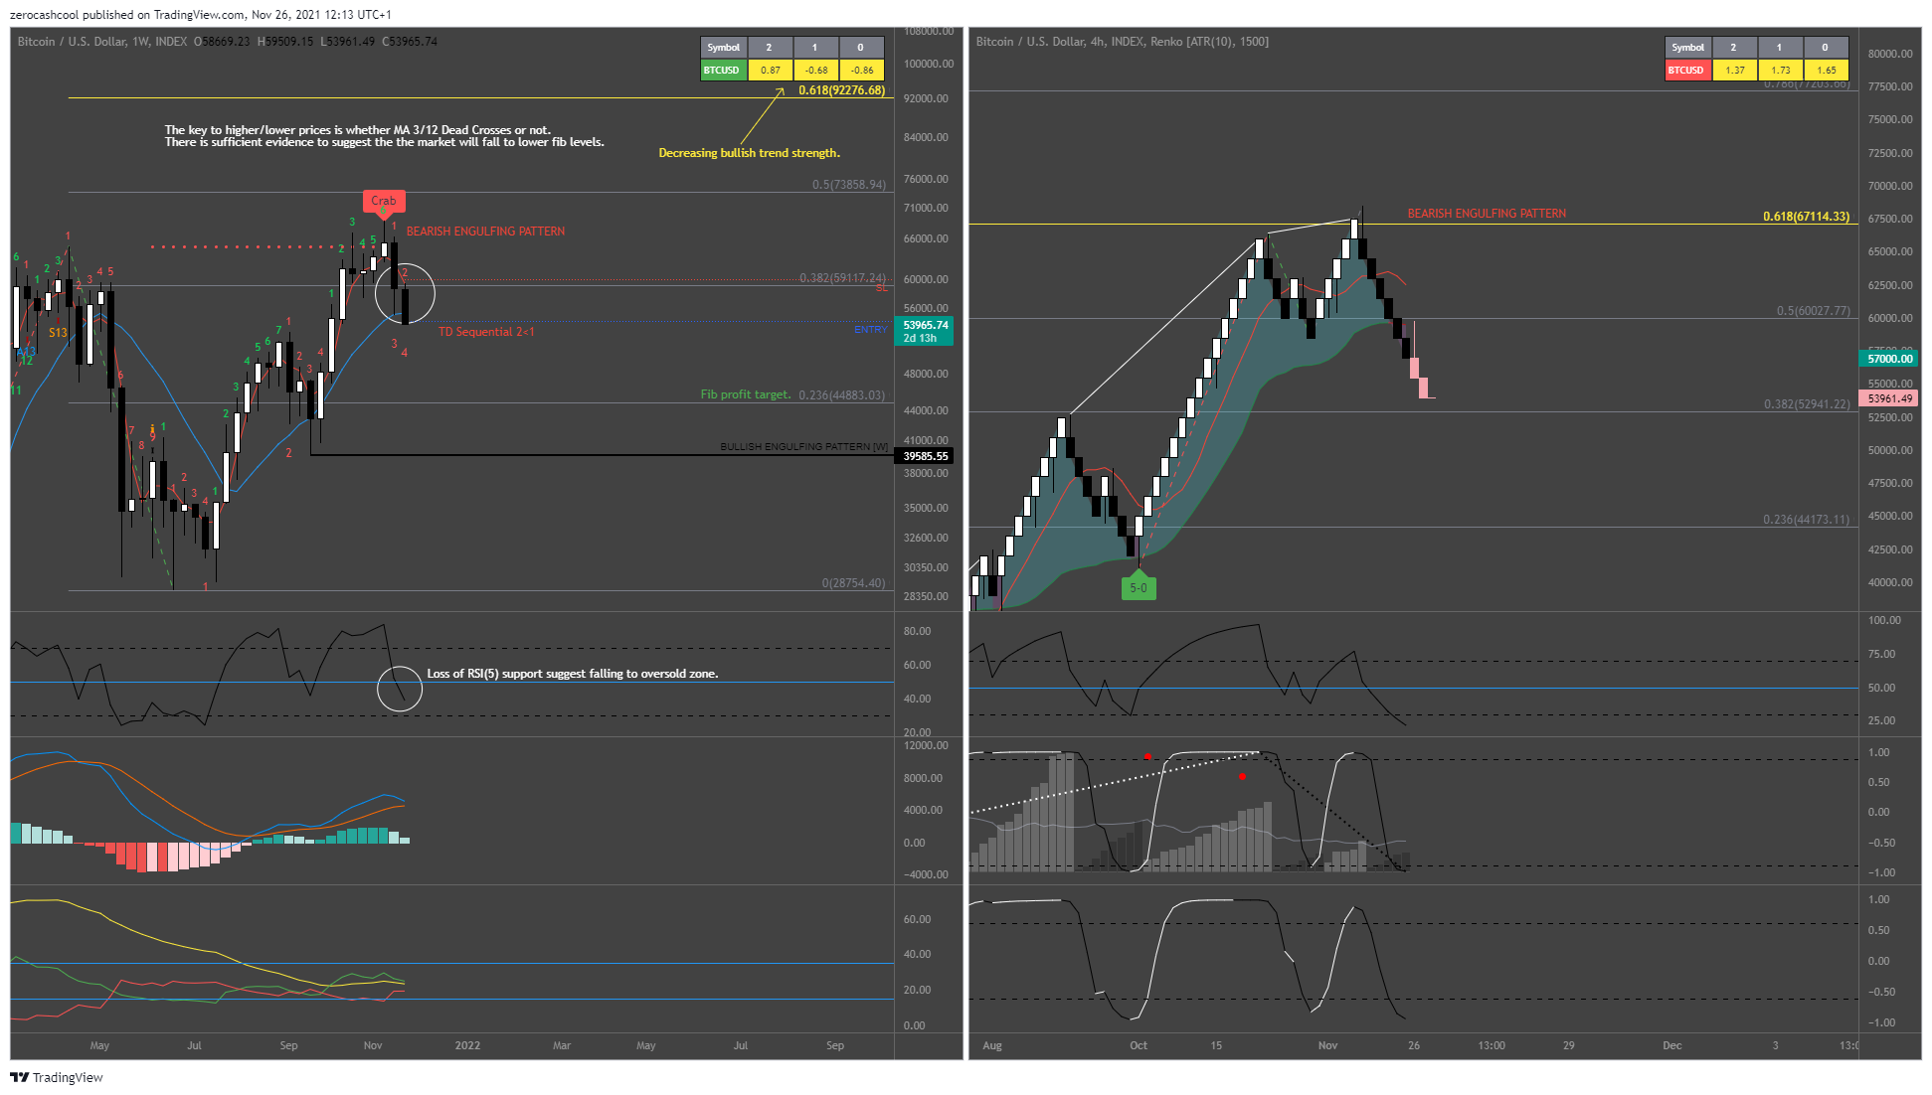1932x1095 pixels.
Task: Click the 'Loss of RSI(5) support' annotation
Action: click(573, 674)
